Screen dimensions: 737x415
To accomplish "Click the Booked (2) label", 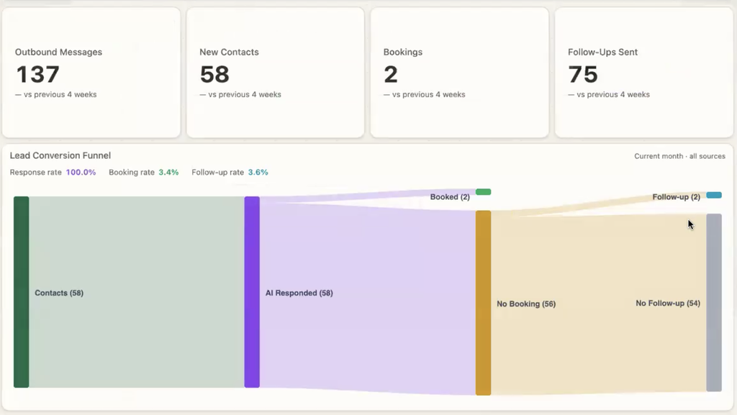I will pos(450,196).
